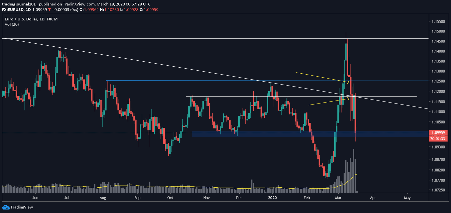Click the Jun label on time axis

(x=35, y=198)
